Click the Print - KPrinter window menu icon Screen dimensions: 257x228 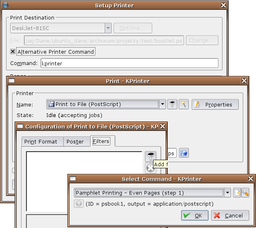click(12, 81)
